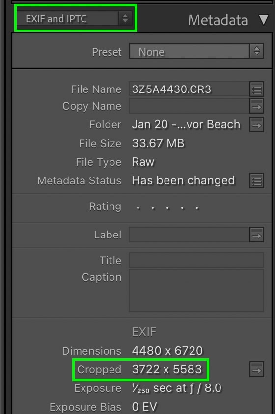Click into the Label text field
This screenshot has width=275, height=414.
click(x=189, y=235)
